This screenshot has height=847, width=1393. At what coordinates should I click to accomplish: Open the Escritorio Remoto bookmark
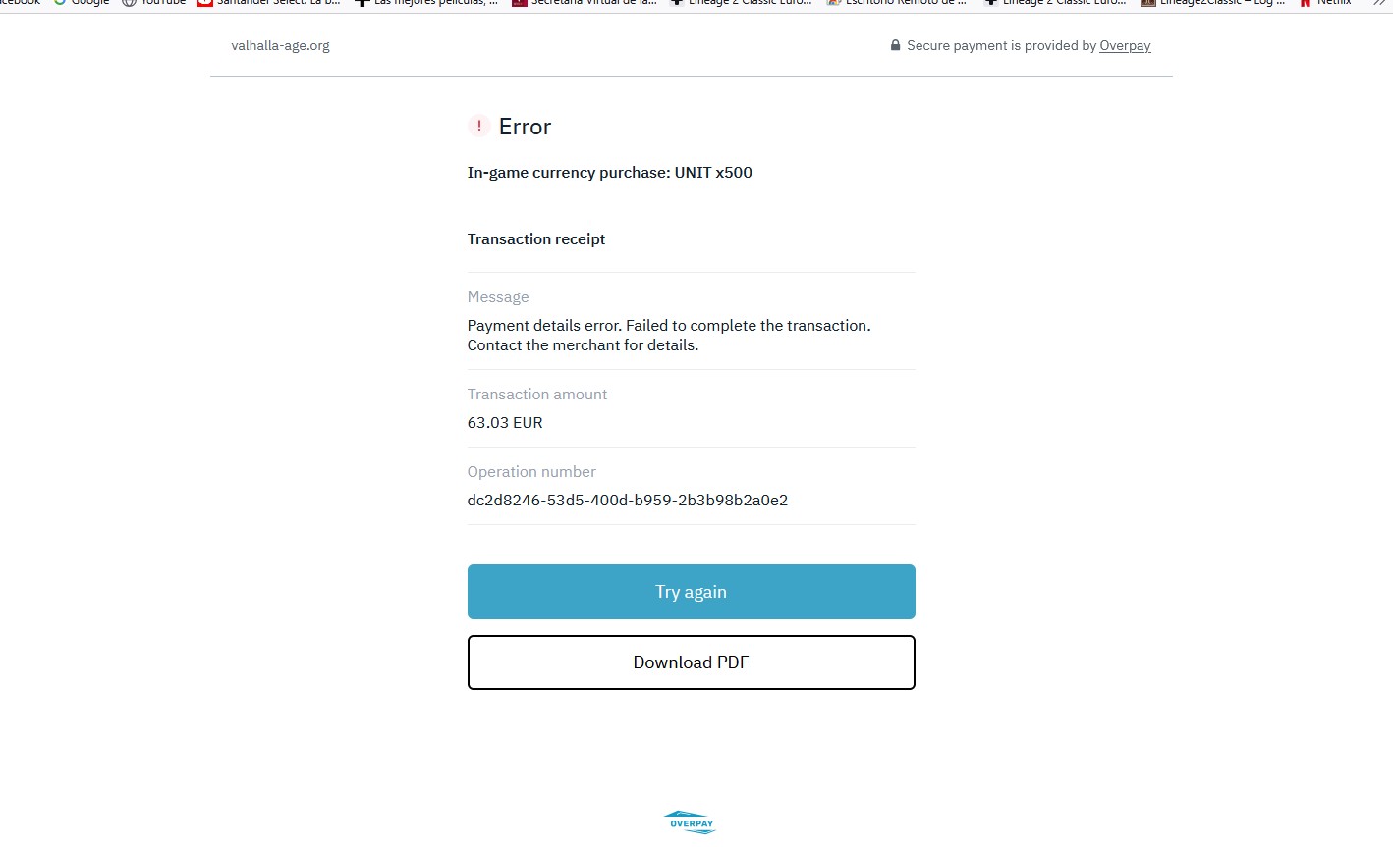coord(897,3)
